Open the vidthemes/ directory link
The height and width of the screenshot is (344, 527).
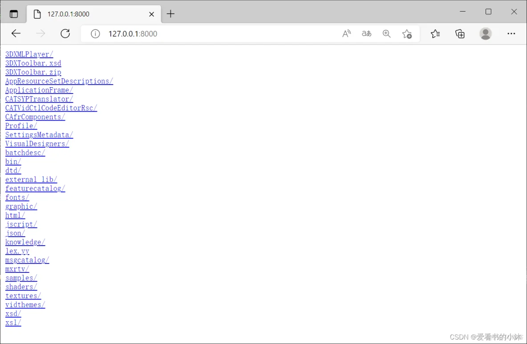pyautogui.click(x=25, y=305)
